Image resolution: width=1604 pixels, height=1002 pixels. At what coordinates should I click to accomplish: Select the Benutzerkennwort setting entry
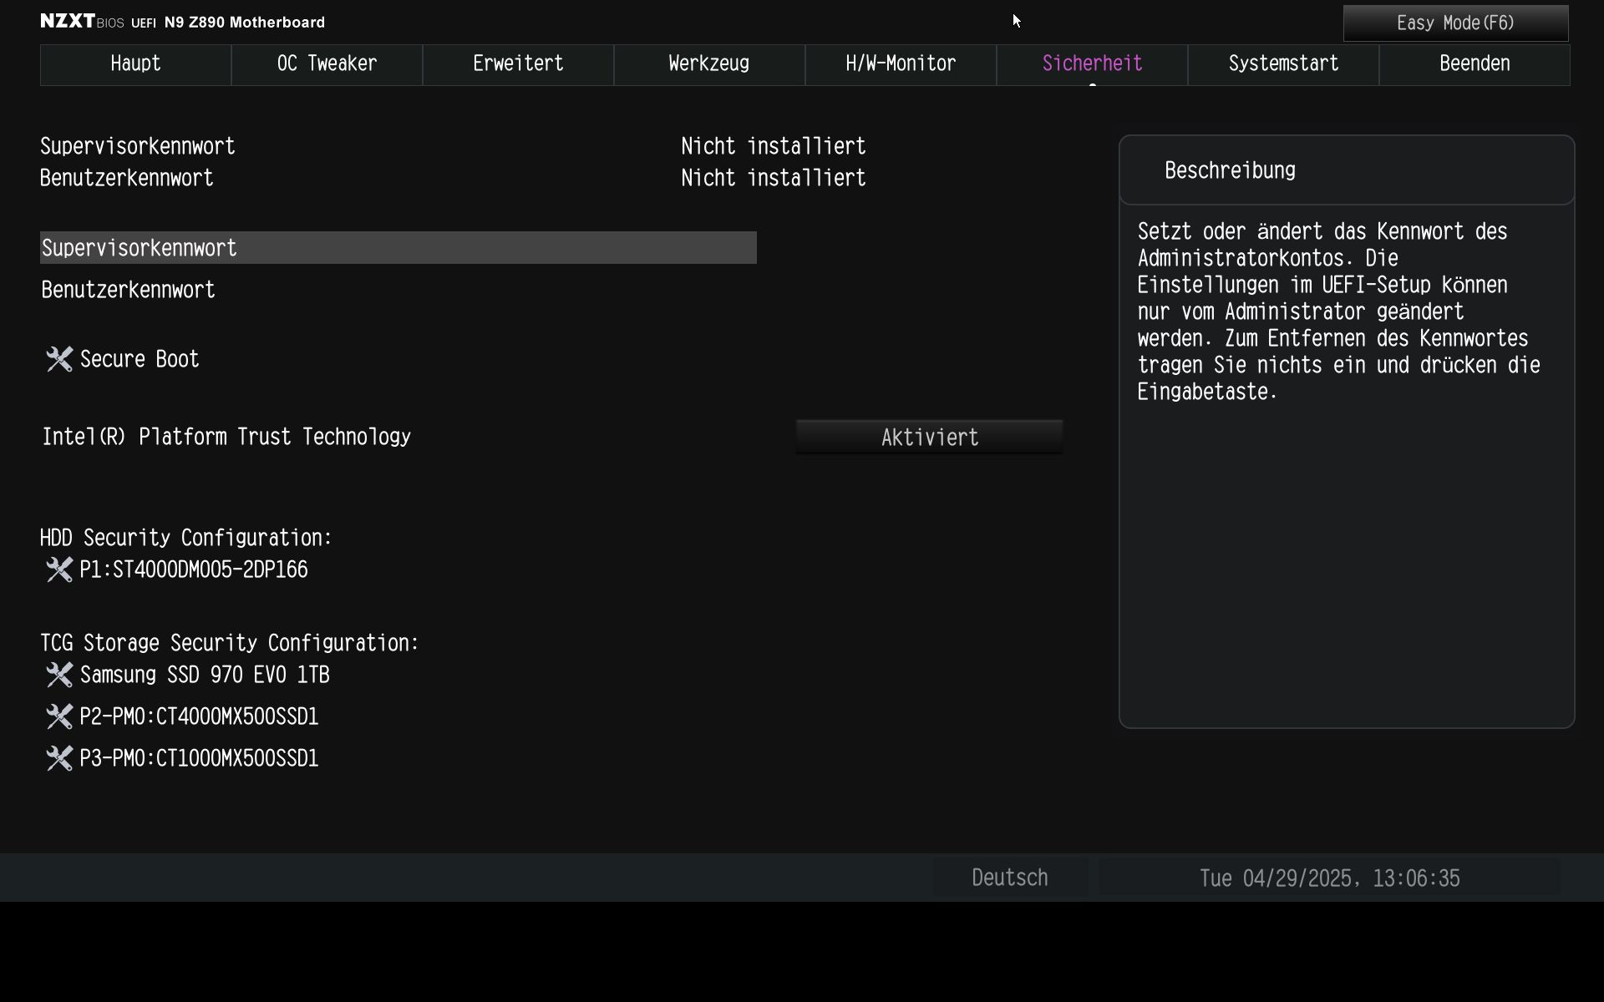(x=129, y=290)
